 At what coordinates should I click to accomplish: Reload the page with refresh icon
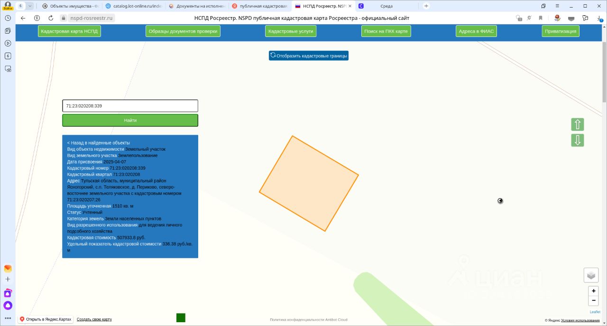click(51, 18)
